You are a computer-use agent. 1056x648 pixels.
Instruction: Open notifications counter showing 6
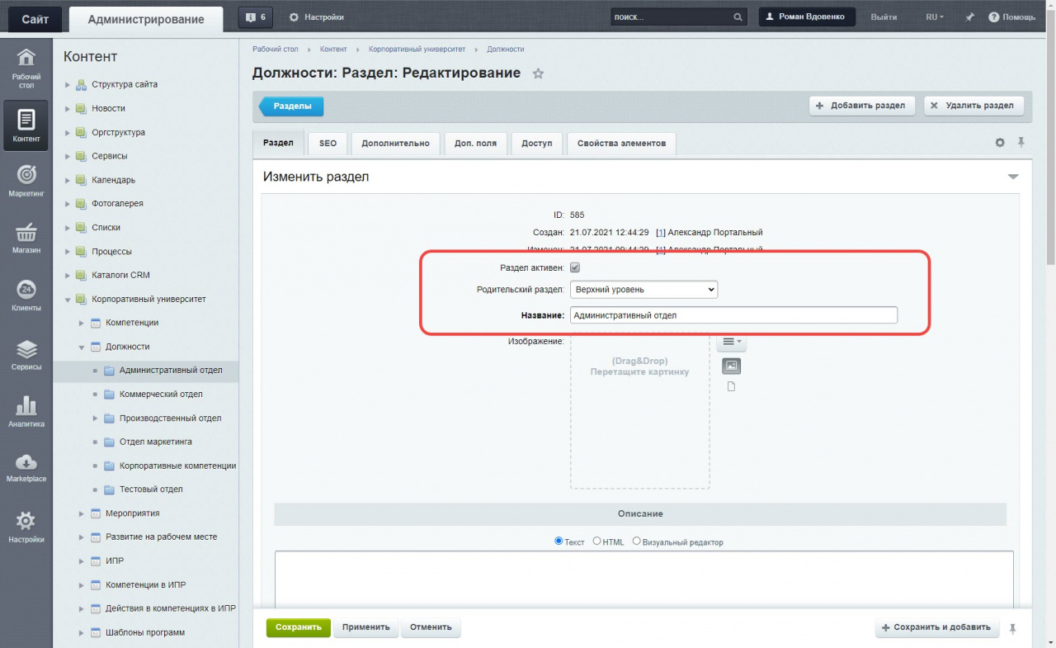(x=256, y=17)
